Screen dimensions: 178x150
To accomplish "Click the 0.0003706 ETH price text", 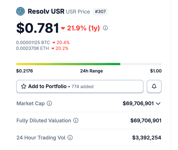I will click(32, 48).
